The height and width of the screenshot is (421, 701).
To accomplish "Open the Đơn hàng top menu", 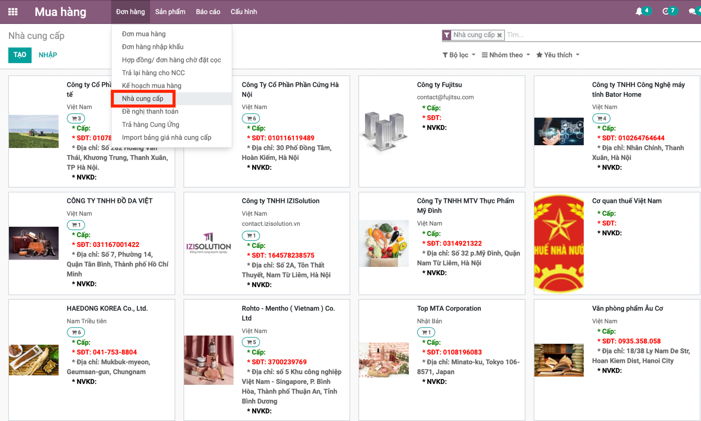I will click(130, 12).
